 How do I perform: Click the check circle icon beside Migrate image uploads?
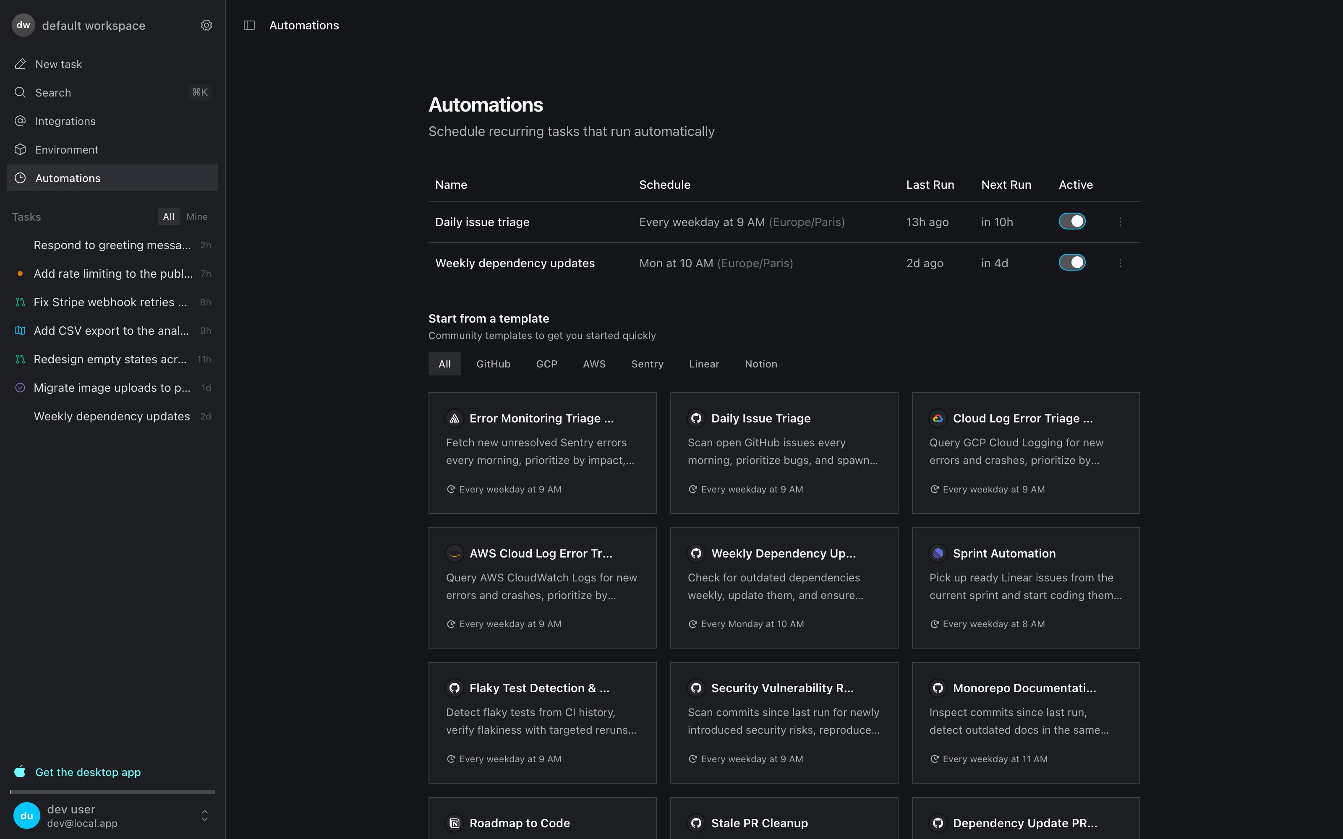[20, 388]
